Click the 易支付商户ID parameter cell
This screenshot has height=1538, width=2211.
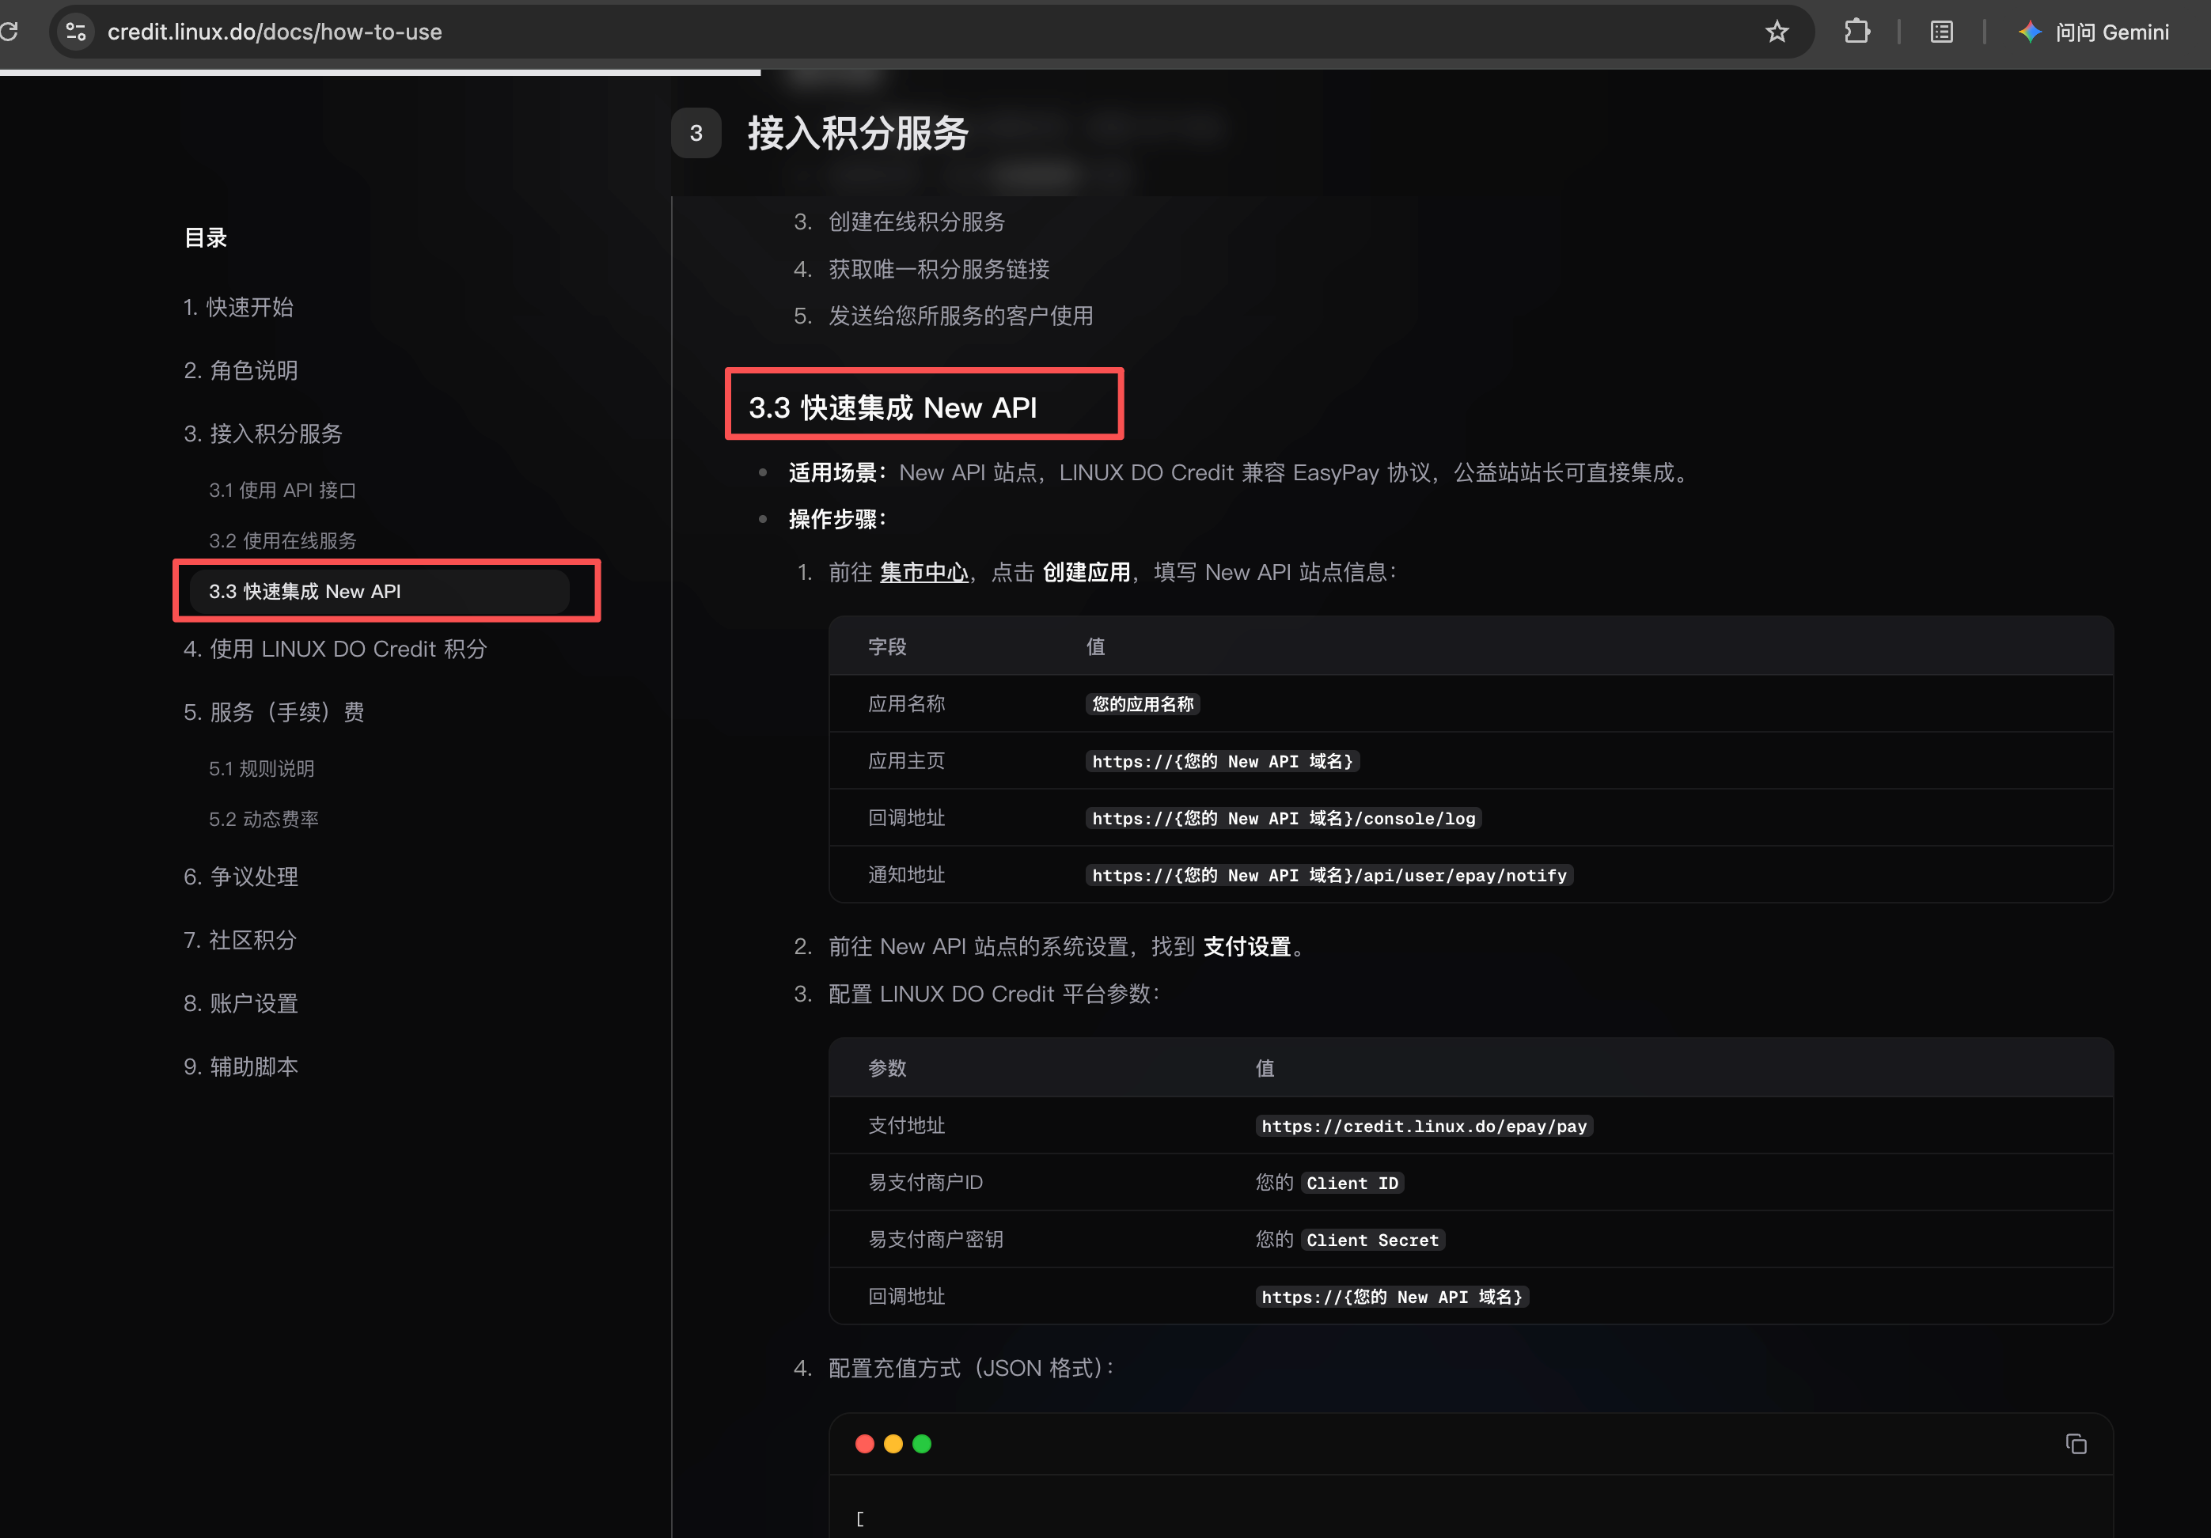tap(925, 1183)
